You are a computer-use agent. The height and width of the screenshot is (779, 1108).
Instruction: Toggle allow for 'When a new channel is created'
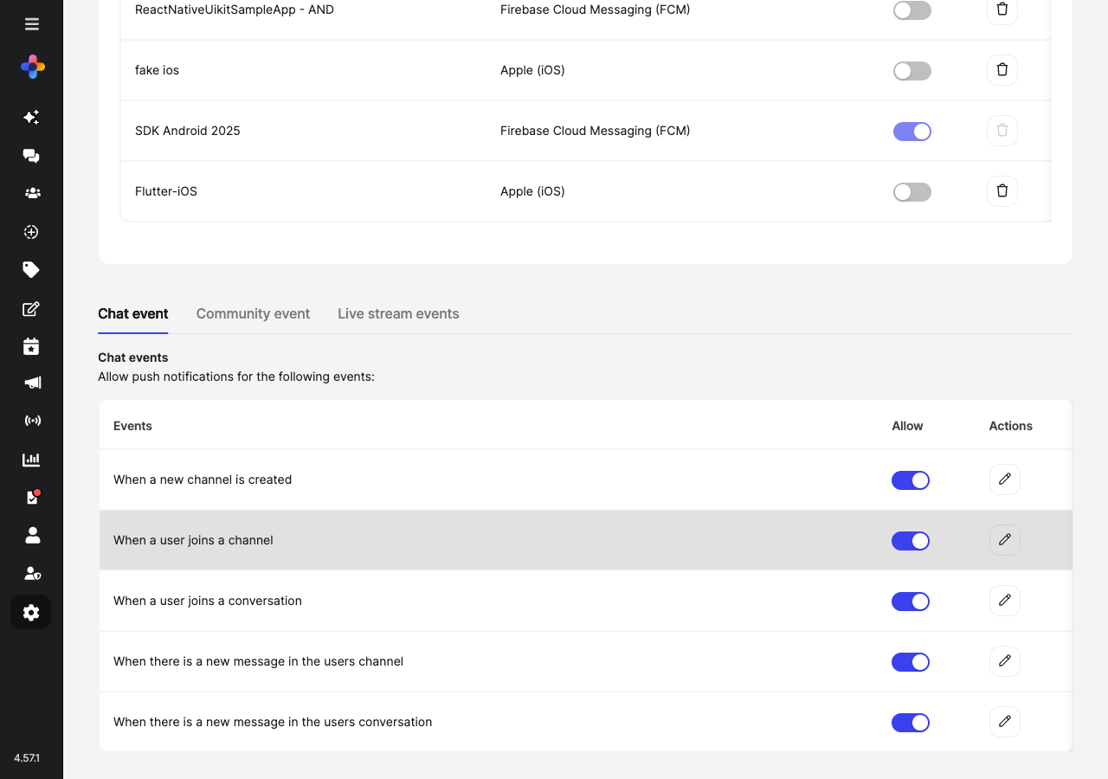point(911,480)
